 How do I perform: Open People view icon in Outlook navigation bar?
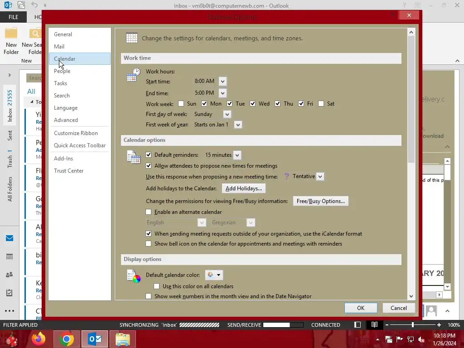tap(10, 275)
